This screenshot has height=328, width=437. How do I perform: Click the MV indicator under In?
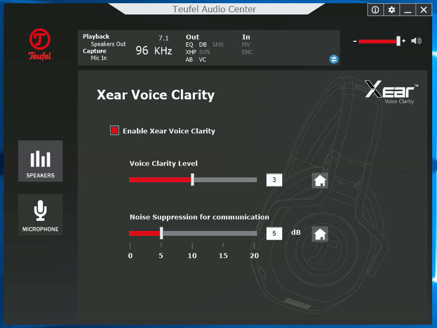pyautogui.click(x=246, y=44)
